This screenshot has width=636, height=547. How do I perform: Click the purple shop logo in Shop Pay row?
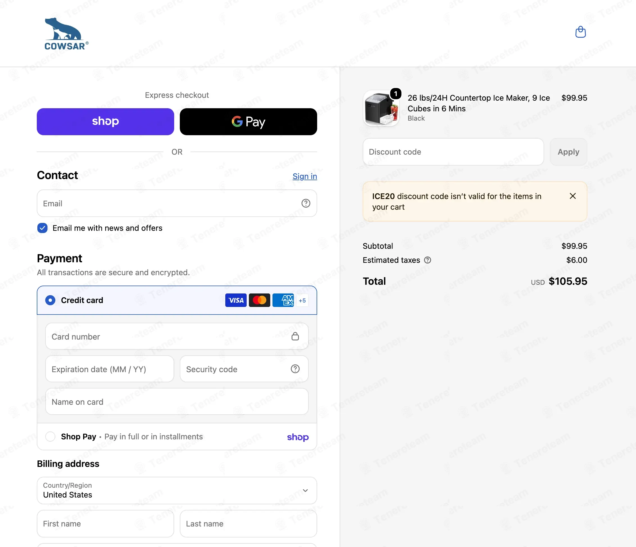pos(298,437)
